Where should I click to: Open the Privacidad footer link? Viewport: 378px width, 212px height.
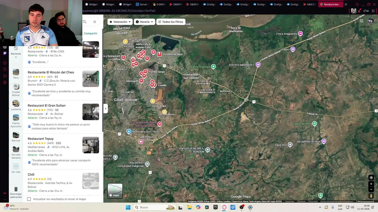coord(313,201)
